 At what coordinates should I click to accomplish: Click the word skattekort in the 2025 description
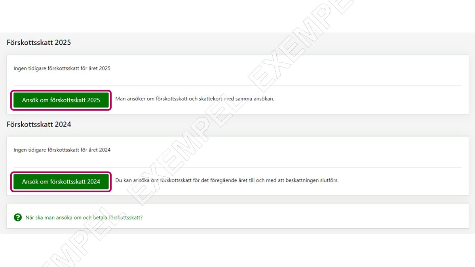pyautogui.click(x=211, y=98)
